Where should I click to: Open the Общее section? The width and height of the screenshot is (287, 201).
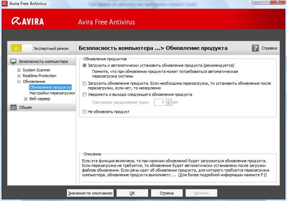click(x=42, y=107)
